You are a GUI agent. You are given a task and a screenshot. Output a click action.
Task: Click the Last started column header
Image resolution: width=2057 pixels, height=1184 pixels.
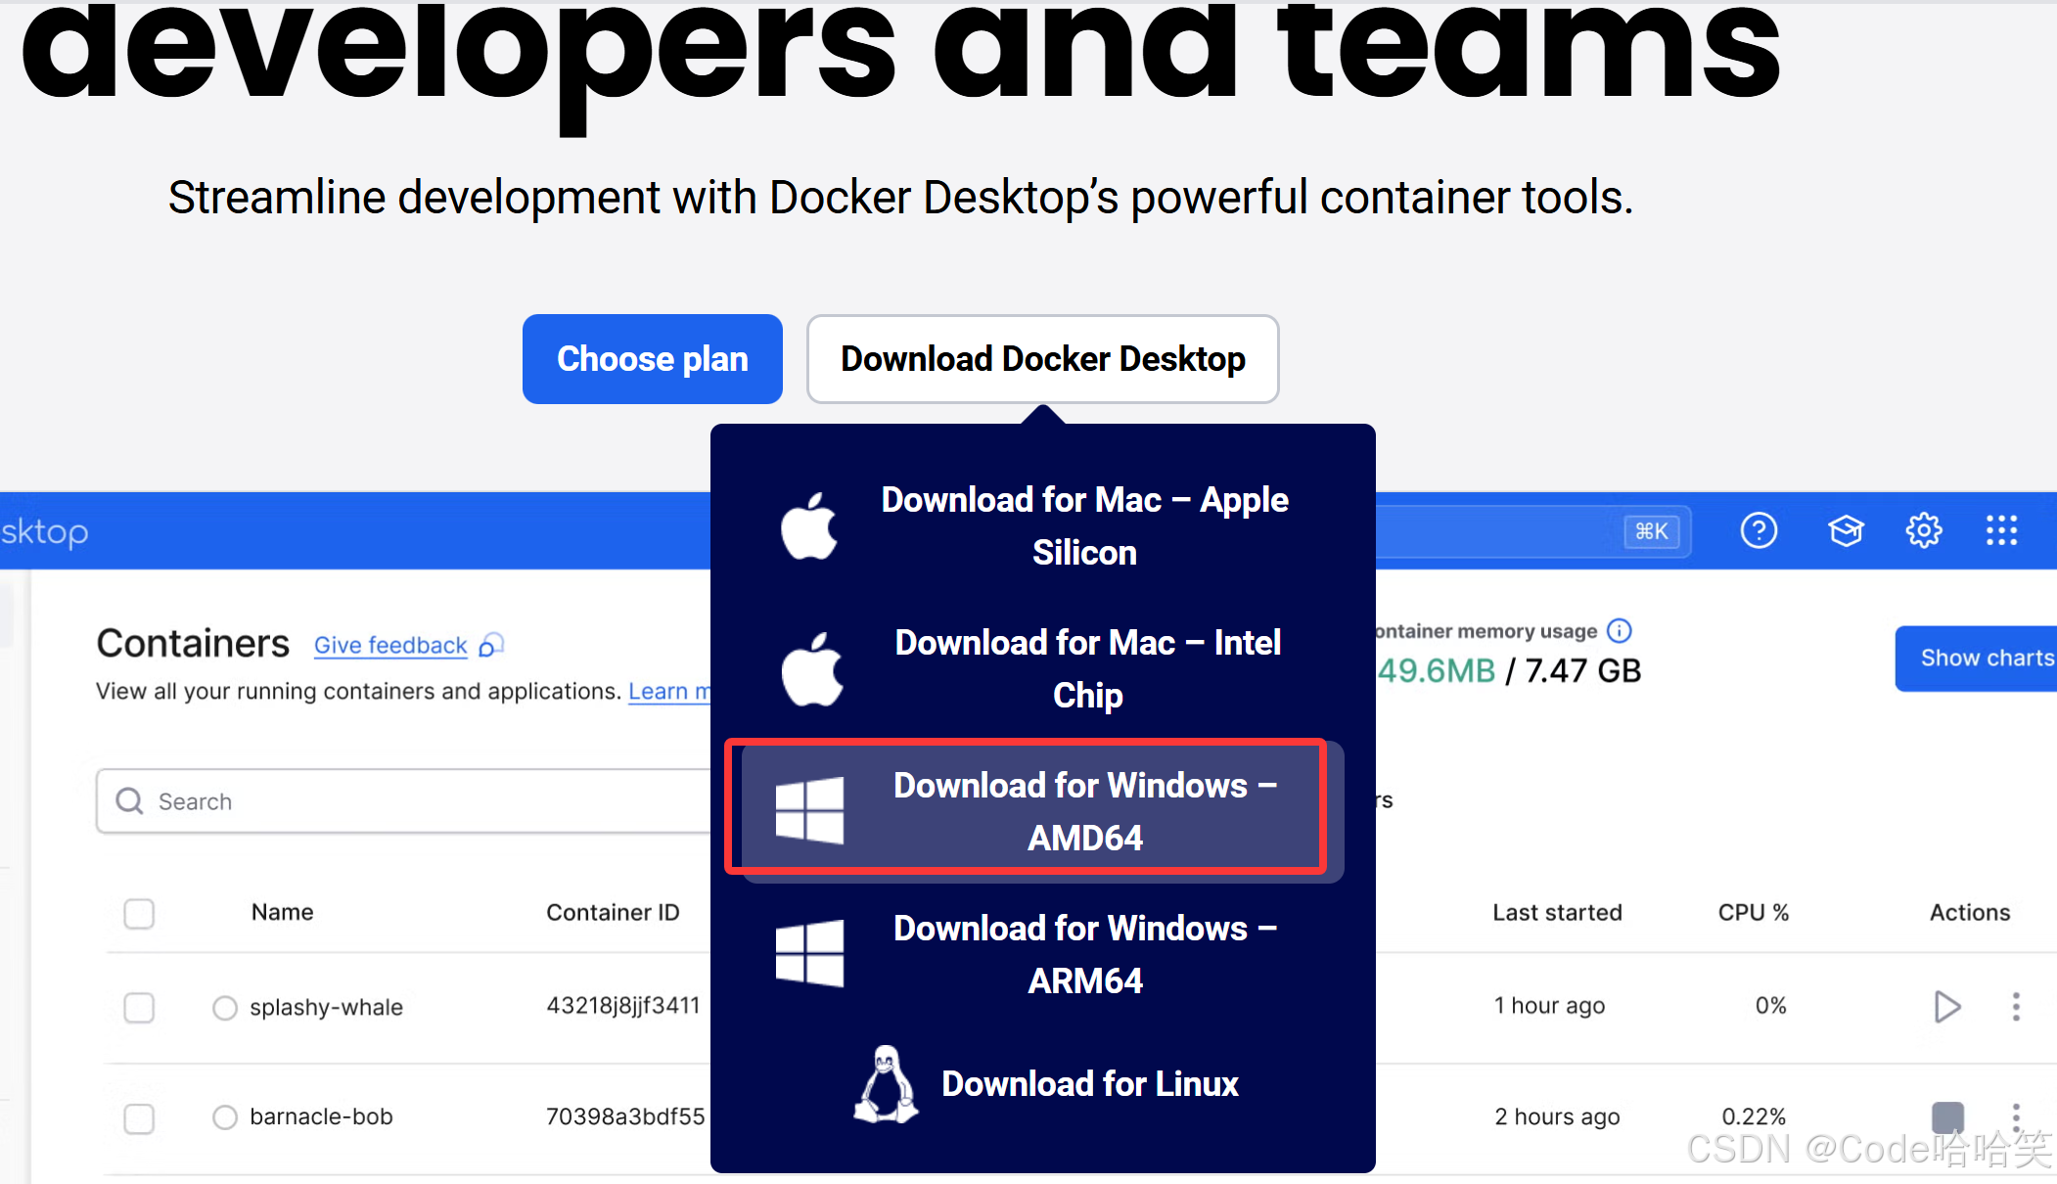[x=1557, y=913]
